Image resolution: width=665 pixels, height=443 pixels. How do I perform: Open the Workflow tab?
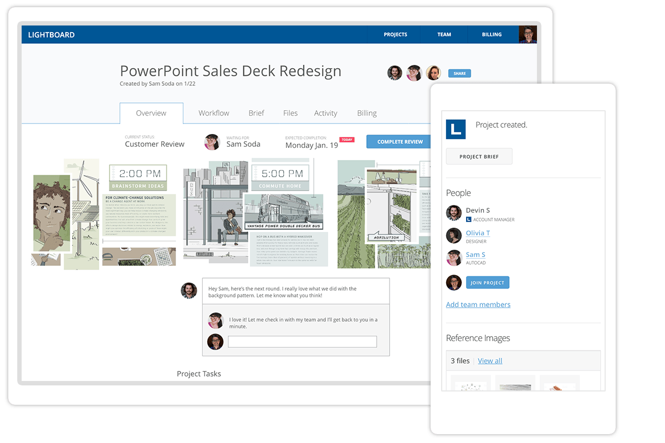pos(214,113)
